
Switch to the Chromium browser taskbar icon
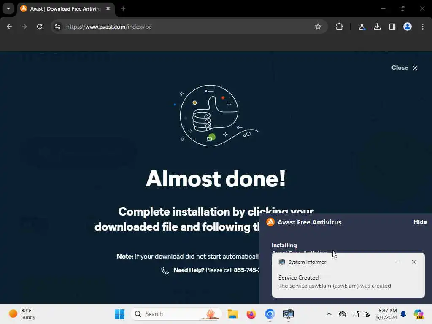[x=270, y=314]
